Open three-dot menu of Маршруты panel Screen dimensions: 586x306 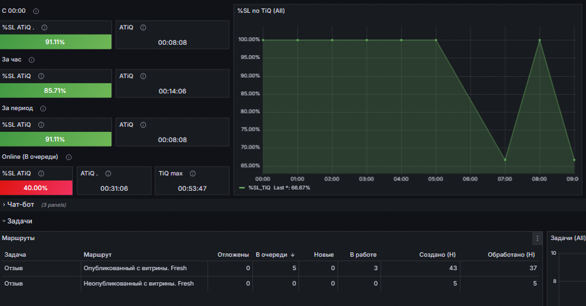point(537,238)
